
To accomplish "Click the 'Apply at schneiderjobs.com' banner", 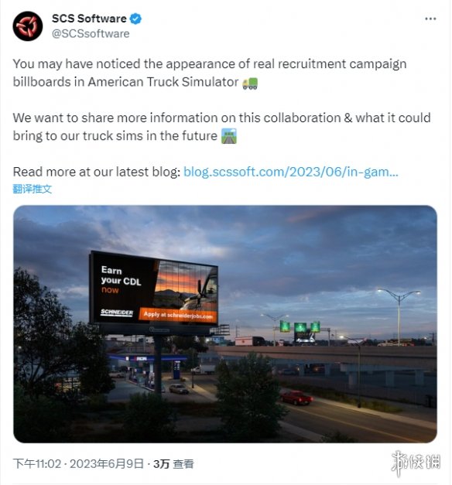I will [x=178, y=315].
